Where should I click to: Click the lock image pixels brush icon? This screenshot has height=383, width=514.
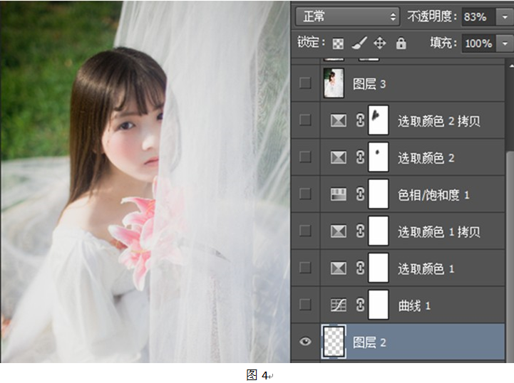[359, 43]
